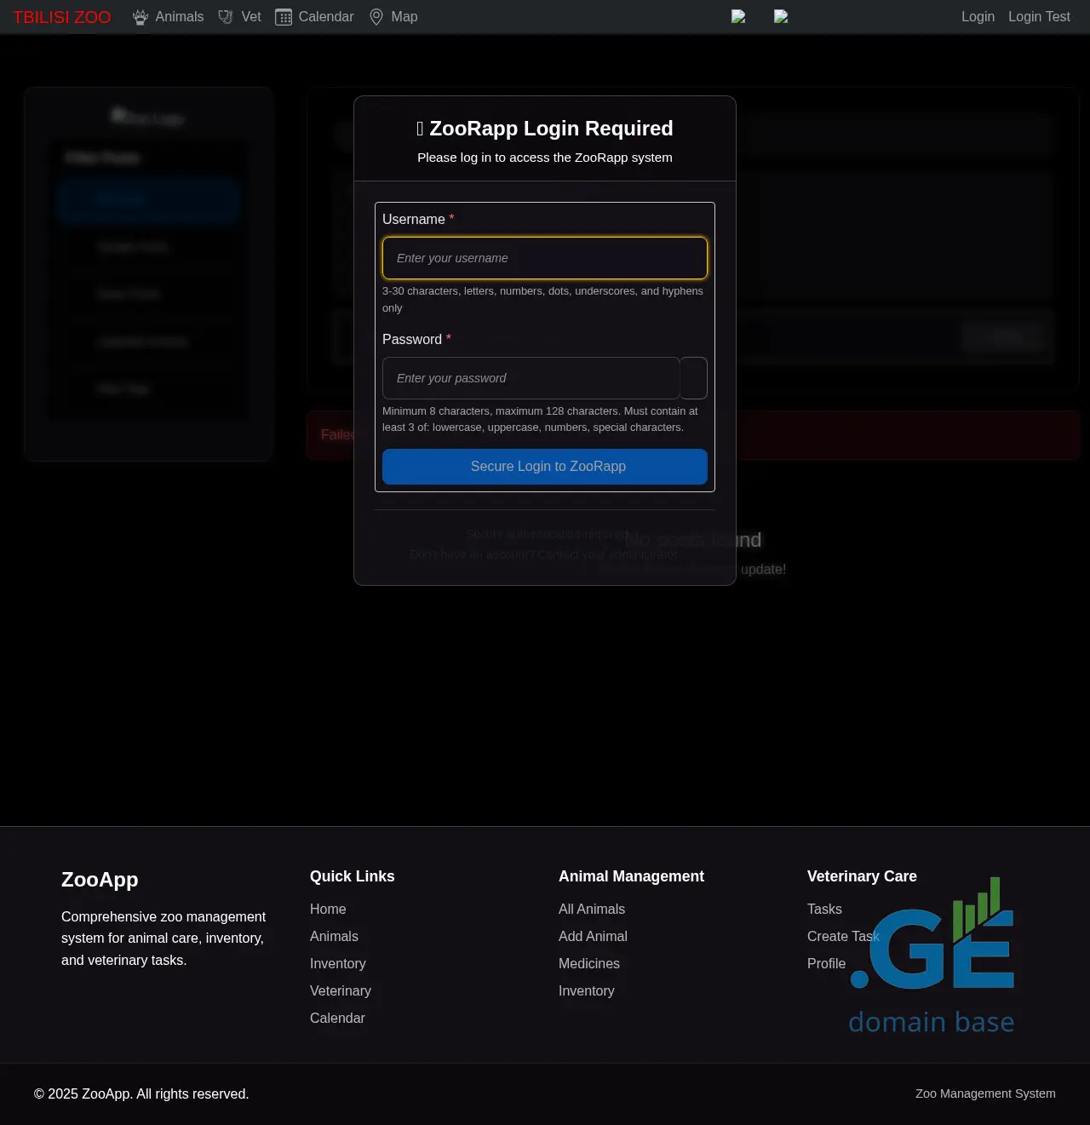Click the paw icon beside Animals
This screenshot has width=1090, height=1125.
coord(141,17)
